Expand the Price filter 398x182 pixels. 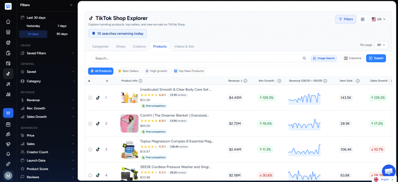coord(47,136)
